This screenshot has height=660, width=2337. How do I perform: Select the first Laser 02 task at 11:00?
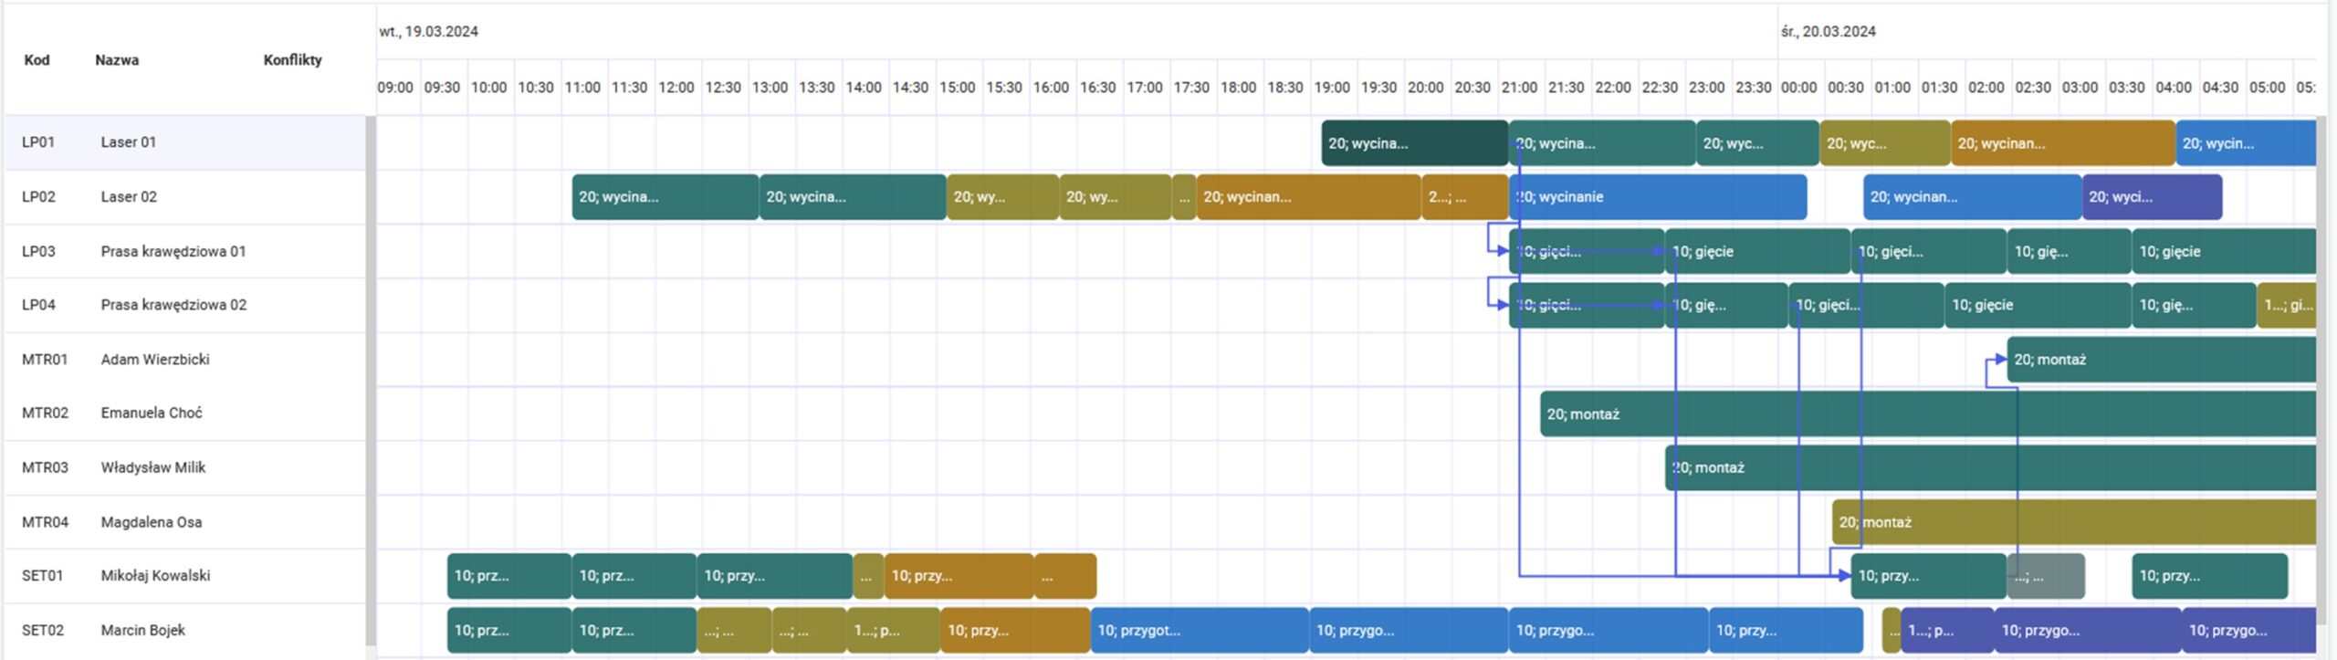tap(665, 197)
